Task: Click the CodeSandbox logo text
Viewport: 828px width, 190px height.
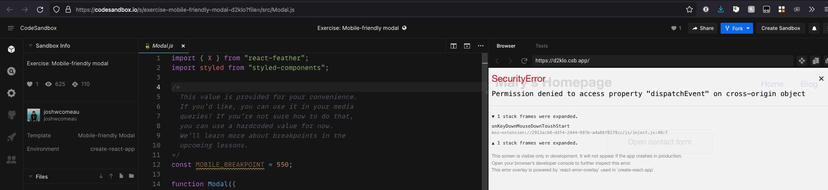Action: [x=38, y=28]
